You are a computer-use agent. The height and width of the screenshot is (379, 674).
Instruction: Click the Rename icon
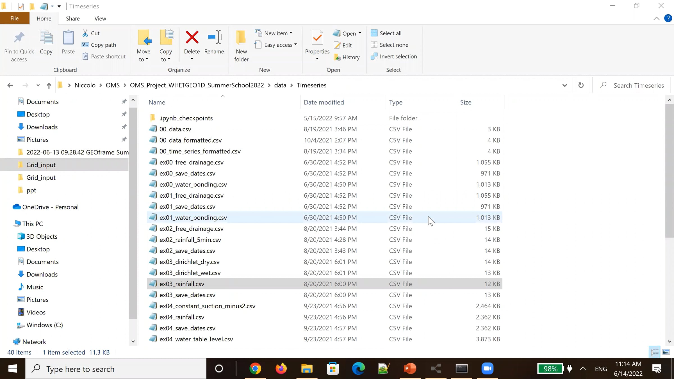(214, 37)
